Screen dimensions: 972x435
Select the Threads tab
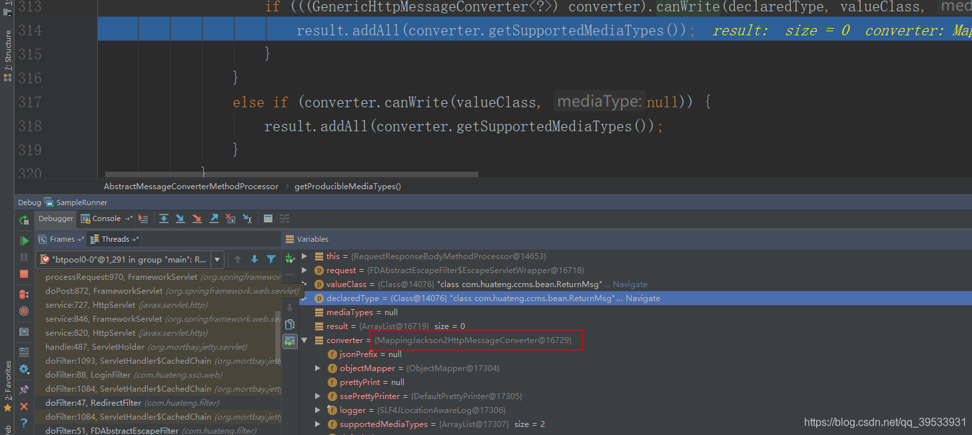tap(115, 239)
